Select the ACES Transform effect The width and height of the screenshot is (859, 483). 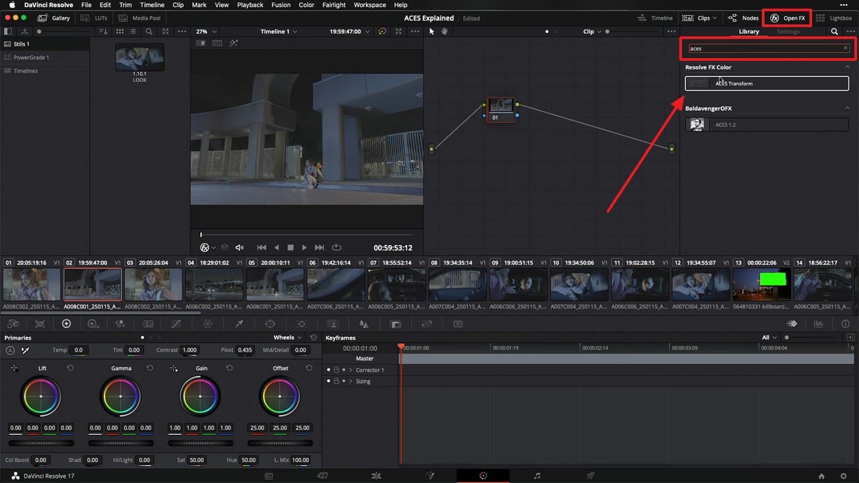766,83
